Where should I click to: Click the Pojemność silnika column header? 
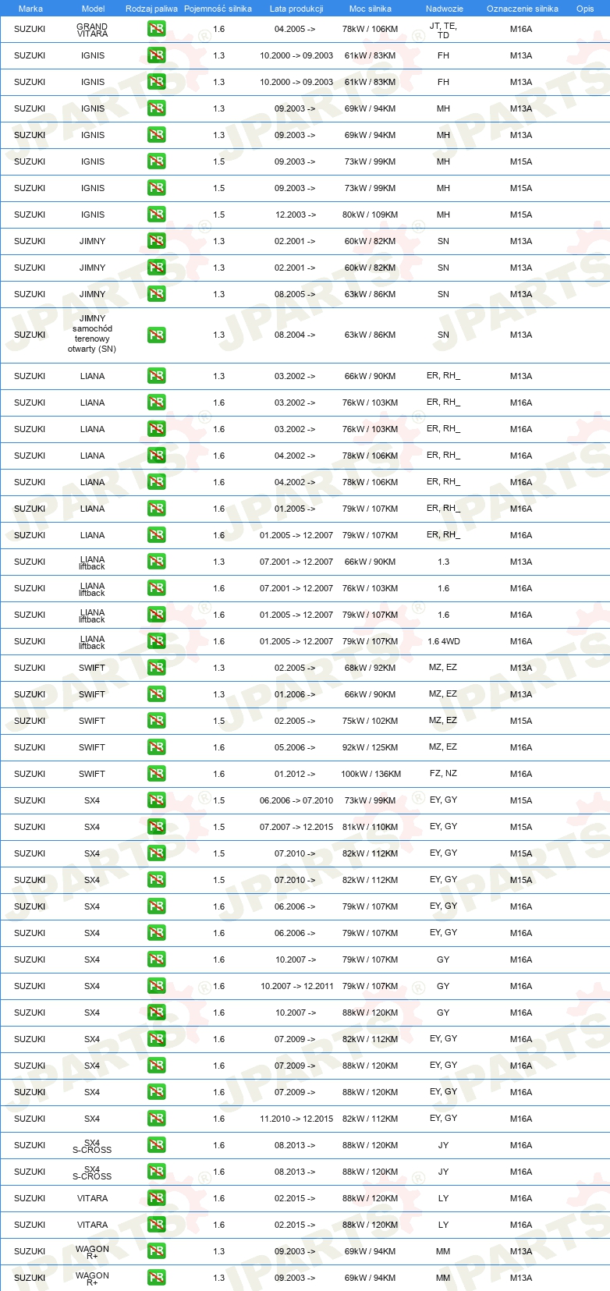tap(218, 9)
